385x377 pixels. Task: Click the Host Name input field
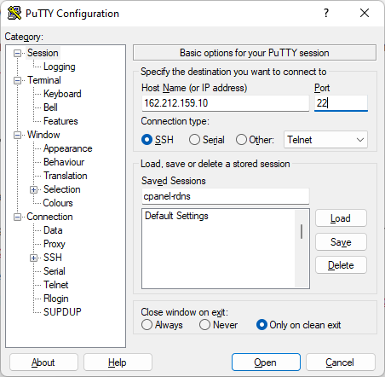(225, 103)
